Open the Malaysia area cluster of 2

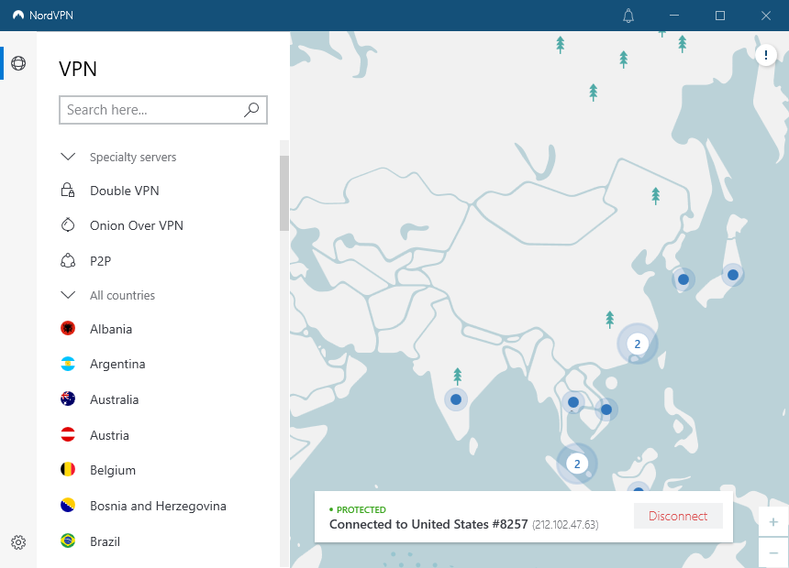577,464
